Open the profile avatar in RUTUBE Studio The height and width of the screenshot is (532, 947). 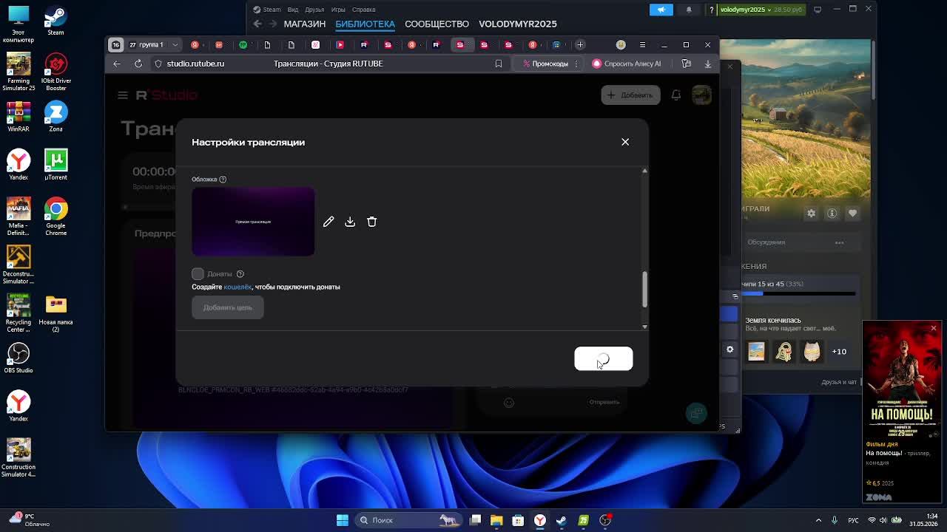click(x=701, y=95)
